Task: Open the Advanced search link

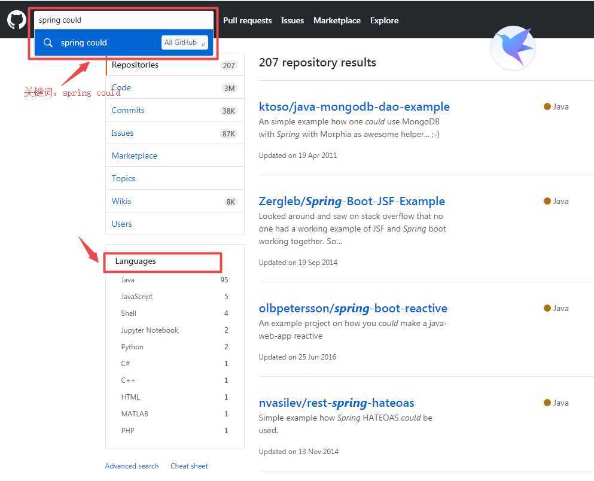Action: 132,466
